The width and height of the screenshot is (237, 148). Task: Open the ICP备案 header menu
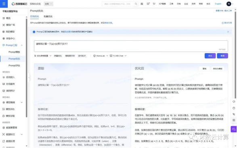click(162, 4)
